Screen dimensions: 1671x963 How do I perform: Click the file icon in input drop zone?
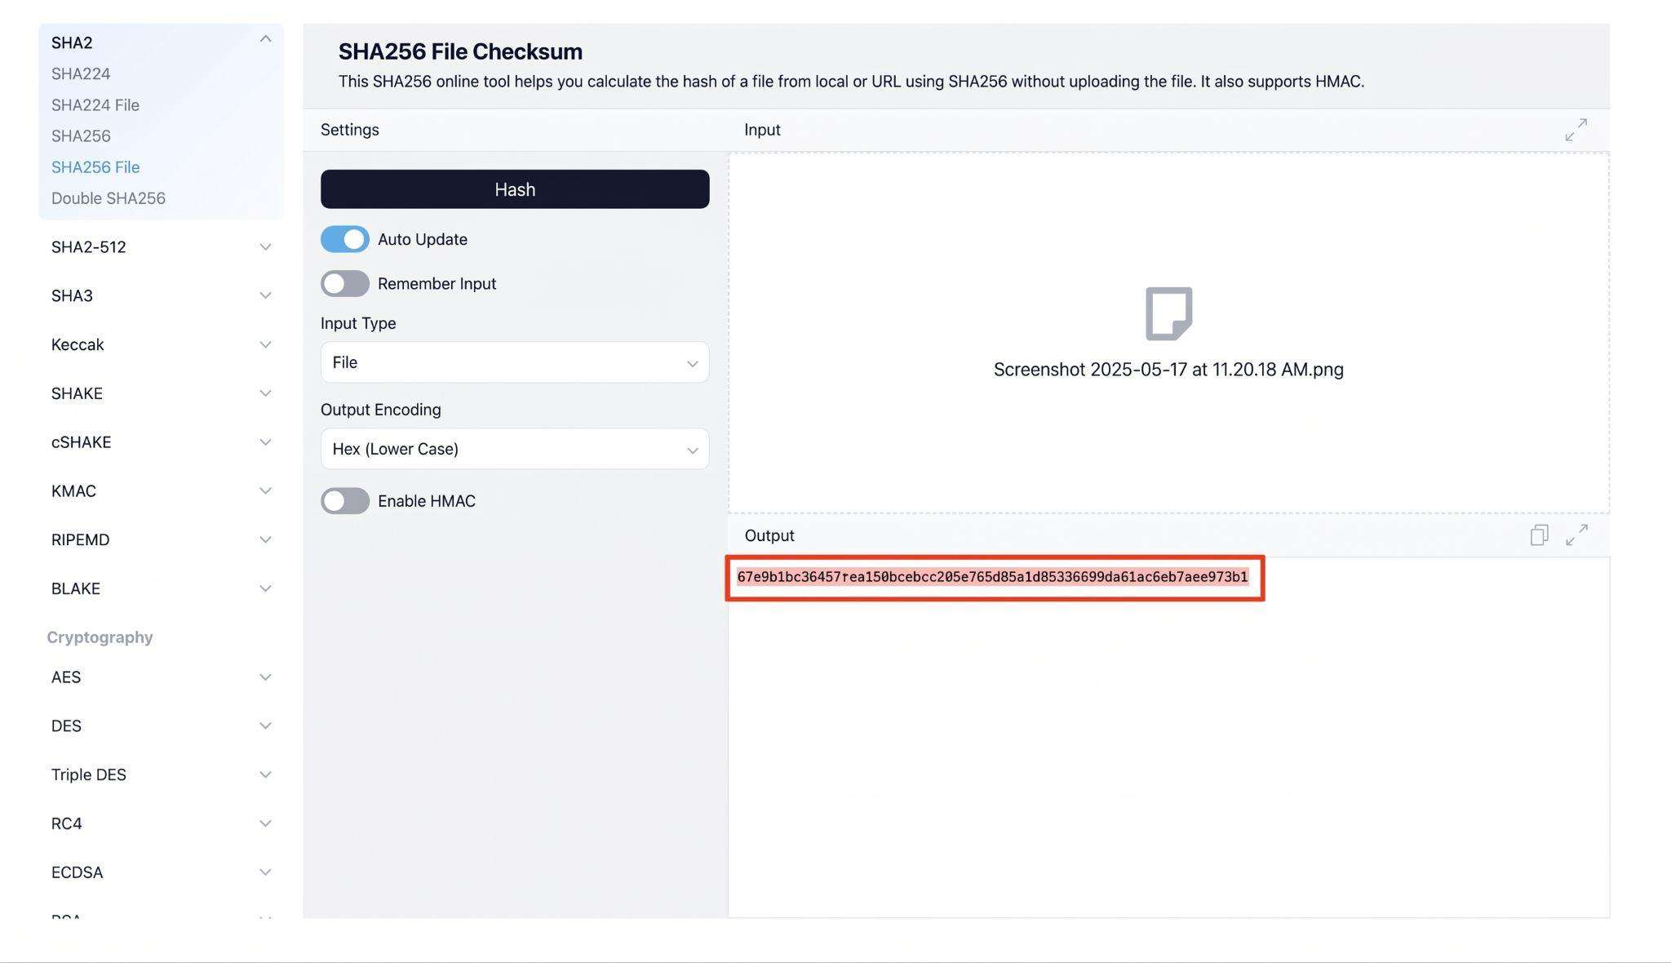click(1168, 313)
